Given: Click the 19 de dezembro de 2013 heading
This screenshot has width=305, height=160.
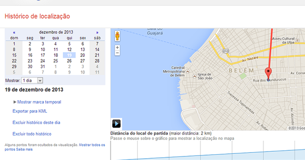Looking at the screenshot, I should point(34,90).
